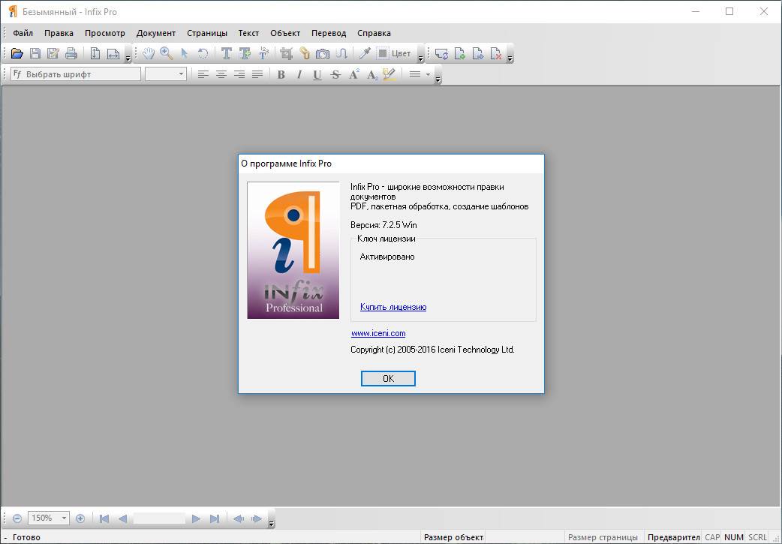Screen dimensions: 782x544
Task: Expand the 150% zoom level dropdown
Action: click(x=64, y=518)
